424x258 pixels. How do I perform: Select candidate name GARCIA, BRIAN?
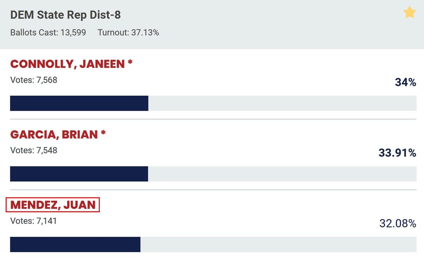pyautogui.click(x=54, y=134)
